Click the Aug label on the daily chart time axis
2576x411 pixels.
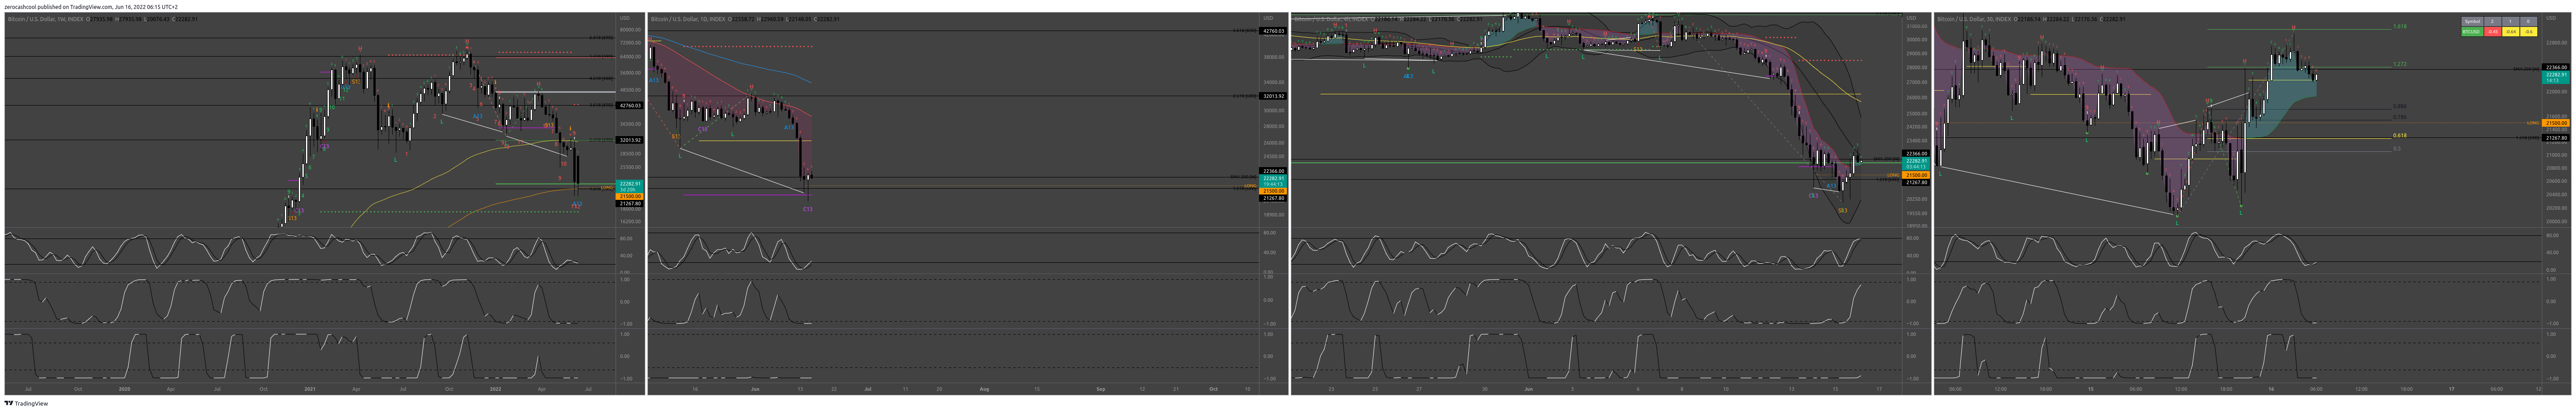(984, 388)
